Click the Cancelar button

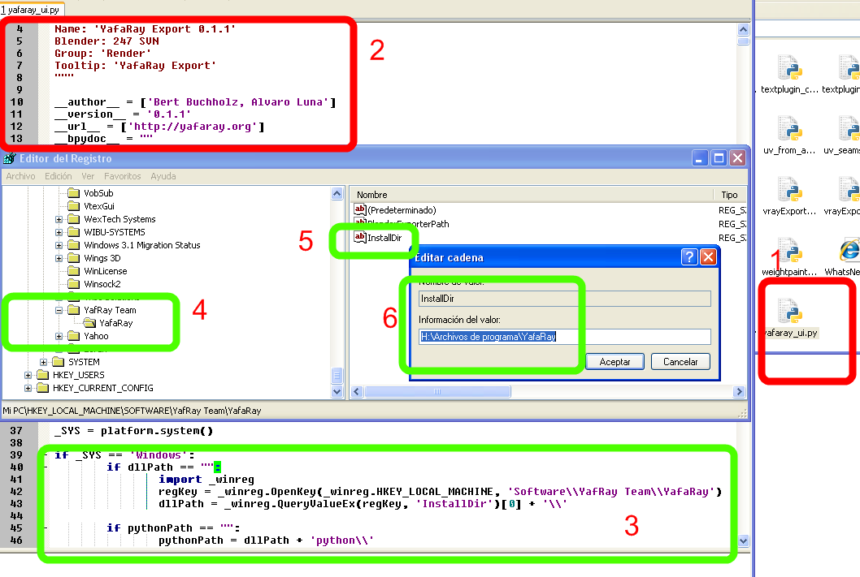680,362
